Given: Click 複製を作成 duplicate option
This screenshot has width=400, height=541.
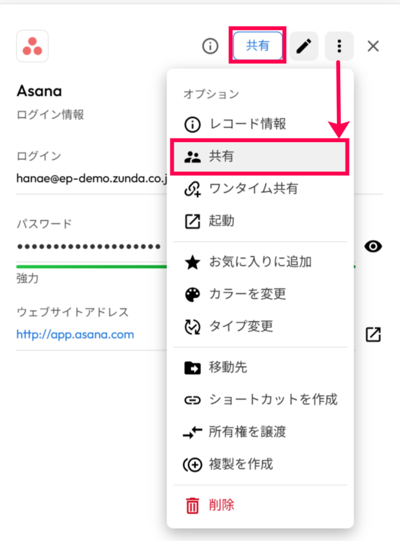Looking at the screenshot, I should tap(241, 463).
